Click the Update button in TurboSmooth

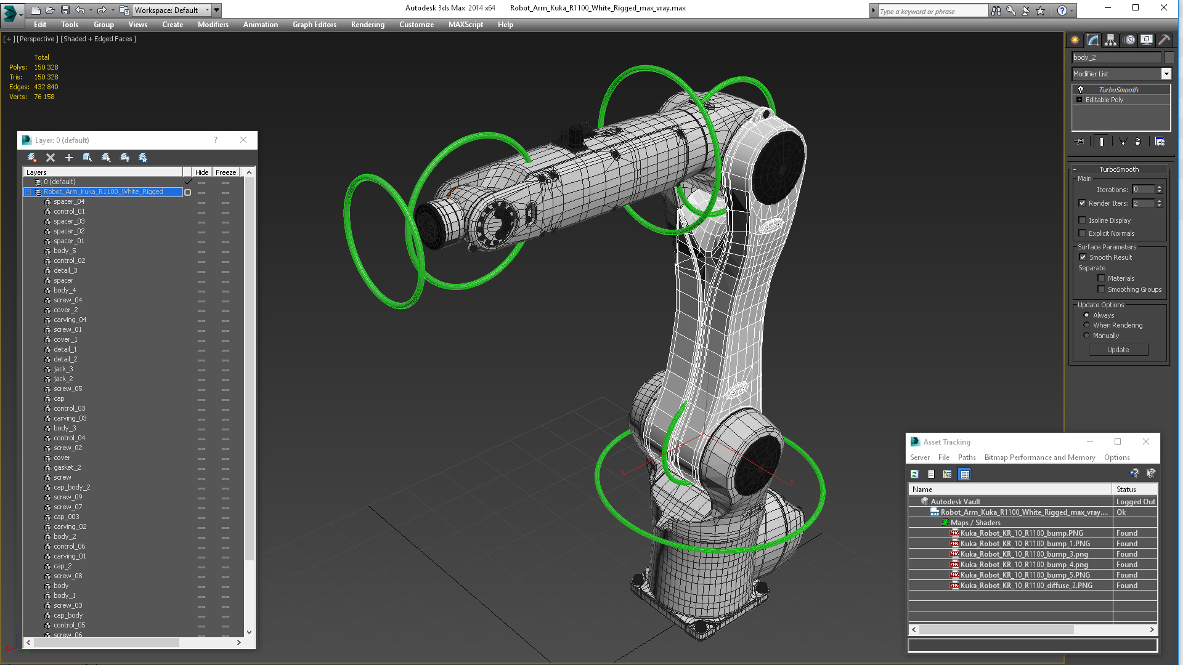pyautogui.click(x=1118, y=350)
